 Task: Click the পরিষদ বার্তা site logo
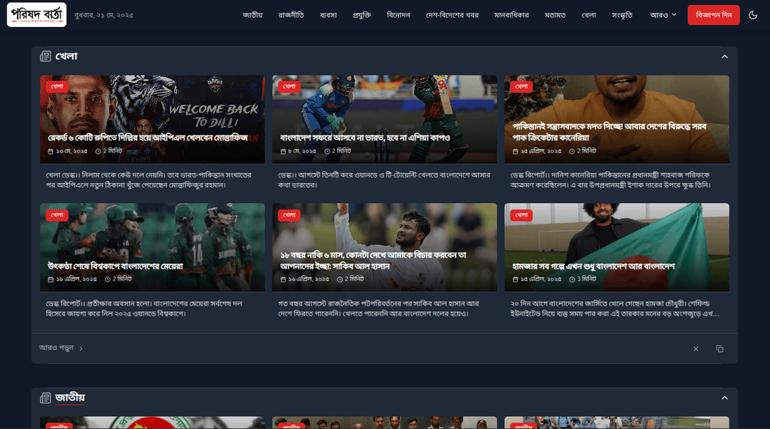(x=36, y=15)
